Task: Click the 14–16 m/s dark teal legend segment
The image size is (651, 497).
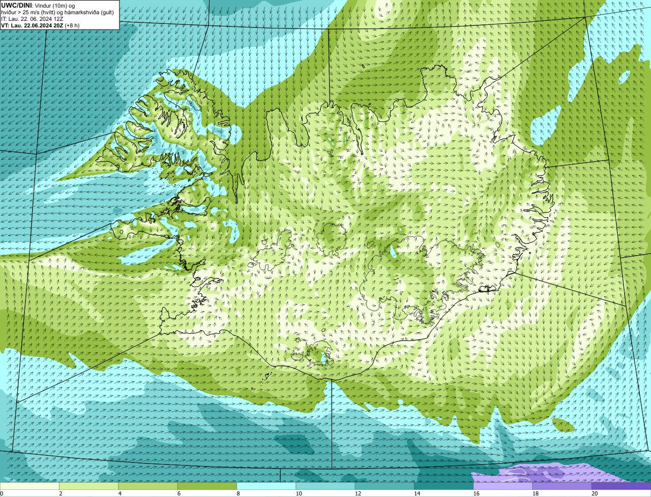Action: point(443,486)
